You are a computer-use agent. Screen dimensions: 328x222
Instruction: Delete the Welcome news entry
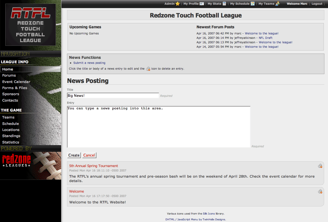point(320,191)
